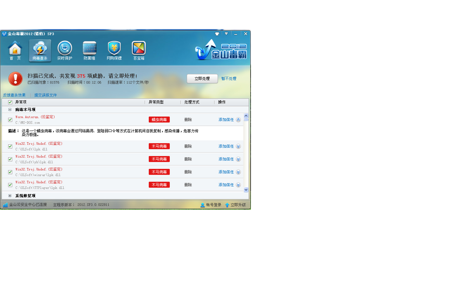Click 添加信任 for Worm.Autorun row
Viewport: 451px width, 282px height.
tap(226, 120)
